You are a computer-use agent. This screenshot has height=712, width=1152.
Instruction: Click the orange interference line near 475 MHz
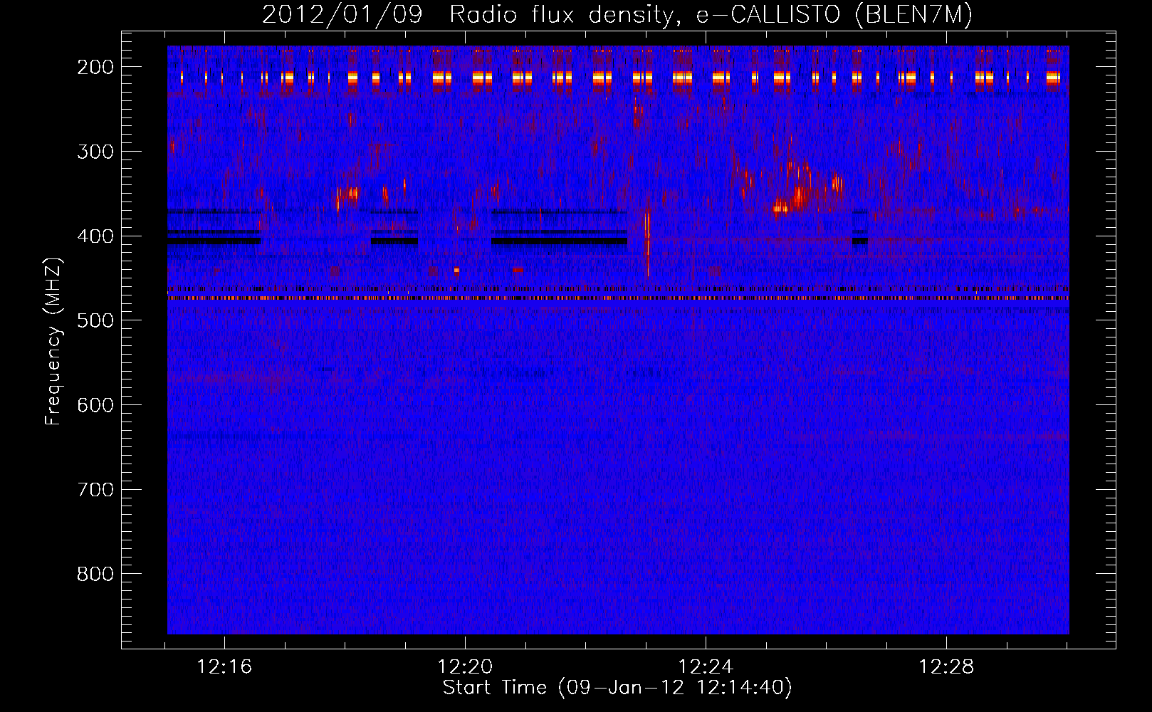pyautogui.click(x=618, y=298)
